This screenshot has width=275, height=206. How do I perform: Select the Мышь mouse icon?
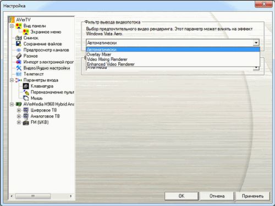26,98
